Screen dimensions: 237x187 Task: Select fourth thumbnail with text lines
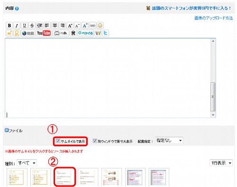(x=88, y=177)
